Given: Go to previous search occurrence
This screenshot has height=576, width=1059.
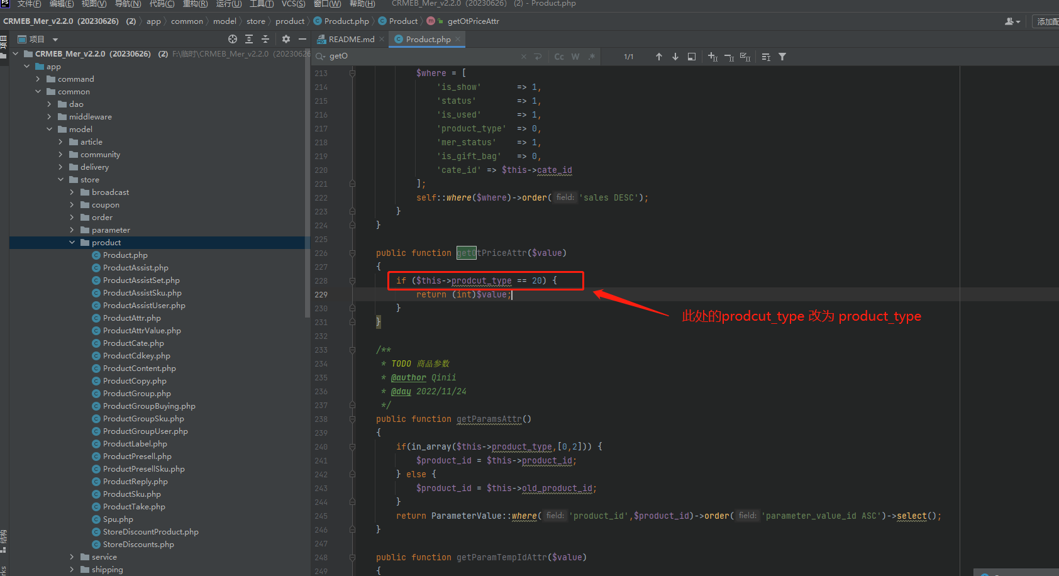Looking at the screenshot, I should point(659,57).
